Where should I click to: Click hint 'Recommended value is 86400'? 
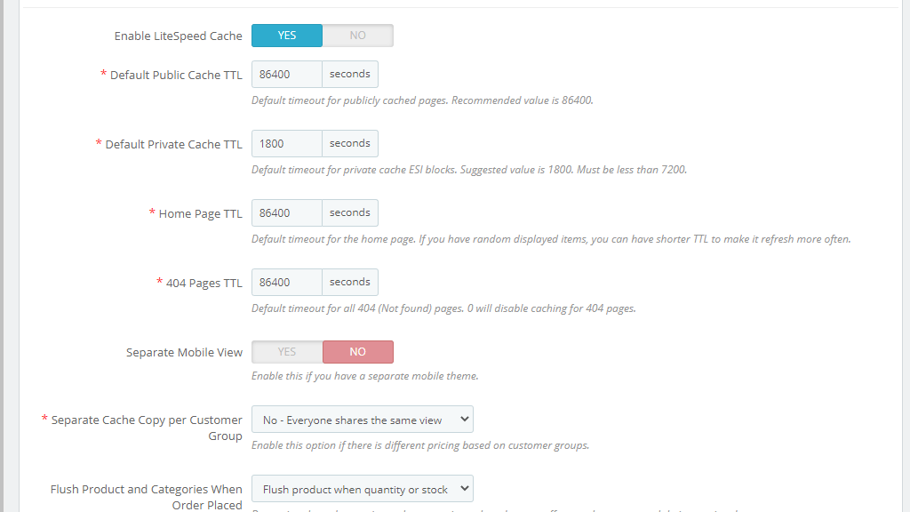(523, 100)
